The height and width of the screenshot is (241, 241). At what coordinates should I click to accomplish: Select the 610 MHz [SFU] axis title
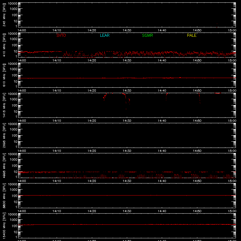point(4,75)
